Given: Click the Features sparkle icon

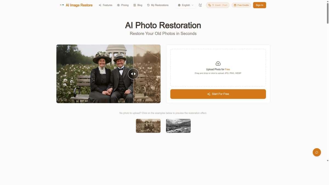Looking at the screenshot, I should coord(100,5).
